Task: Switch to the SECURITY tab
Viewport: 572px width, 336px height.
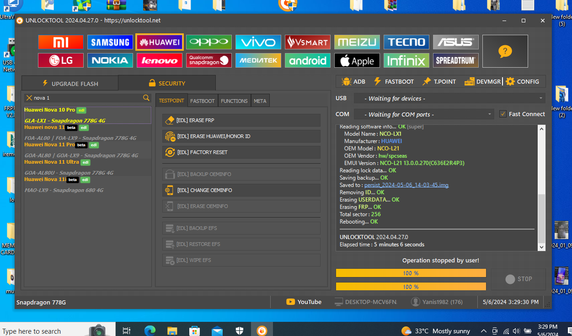Action: coord(167,83)
